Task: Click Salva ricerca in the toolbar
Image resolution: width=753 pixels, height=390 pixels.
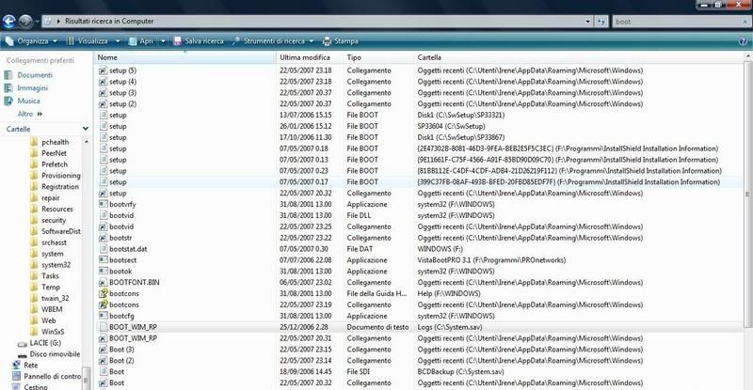Action: (199, 41)
